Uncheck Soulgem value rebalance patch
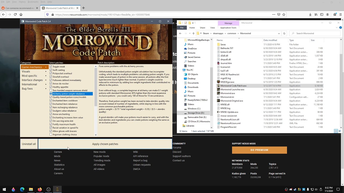The height and width of the screenshot is (193, 344). [x=51, y=111]
